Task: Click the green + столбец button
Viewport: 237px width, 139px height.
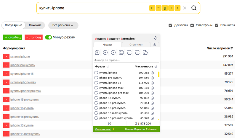Action: tap(13, 37)
